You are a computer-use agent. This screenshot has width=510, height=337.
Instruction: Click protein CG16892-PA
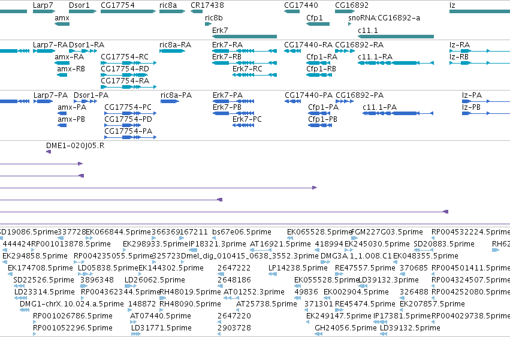[x=345, y=101]
